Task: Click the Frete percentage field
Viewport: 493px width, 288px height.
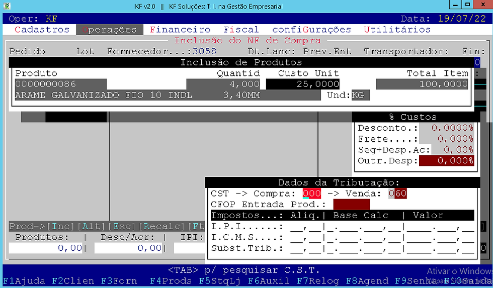Action: (447, 139)
